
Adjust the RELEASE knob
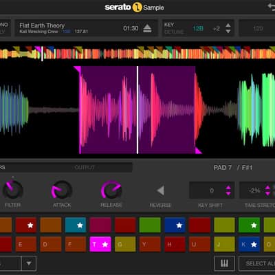111,190
